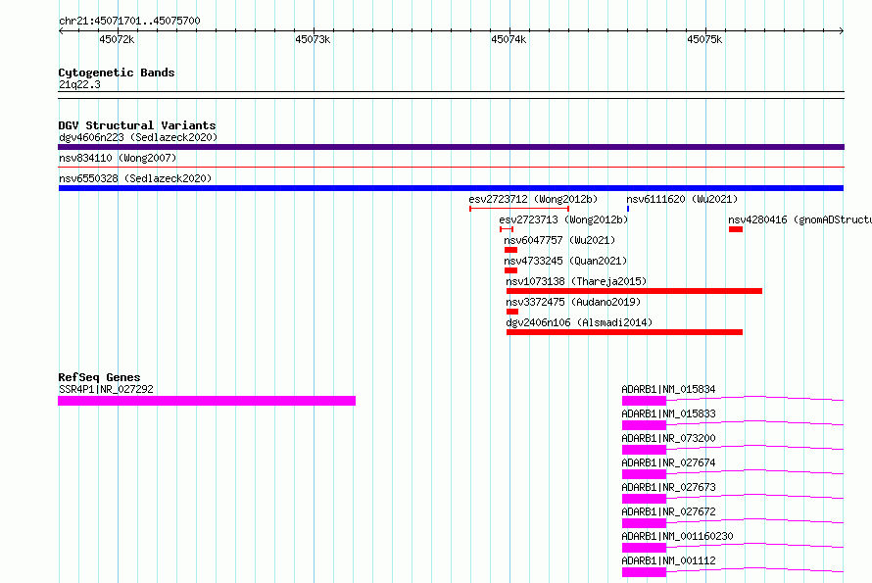This screenshot has width=872, height=583.
Task: Click the ADARB1|NM_015834 transcript label
Action: point(668,389)
